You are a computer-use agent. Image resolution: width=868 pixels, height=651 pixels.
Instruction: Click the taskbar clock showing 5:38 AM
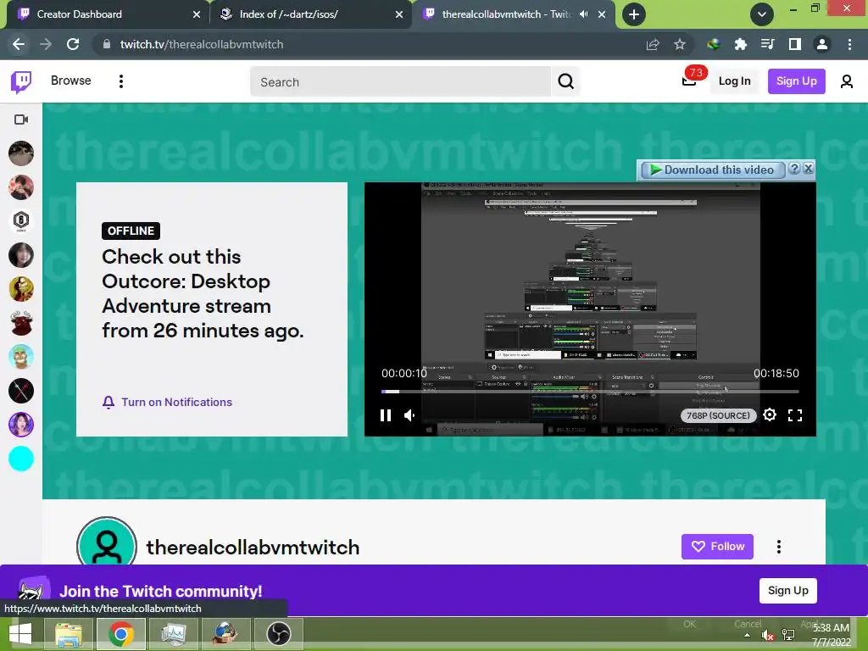831,634
